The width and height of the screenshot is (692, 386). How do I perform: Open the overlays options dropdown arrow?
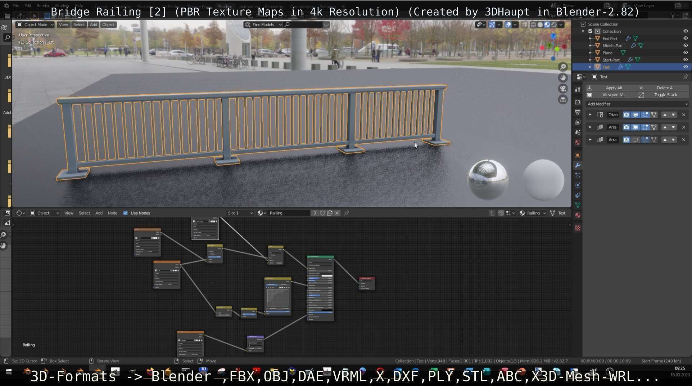[x=515, y=24]
